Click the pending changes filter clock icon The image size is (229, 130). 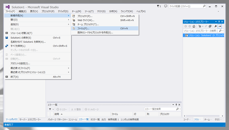(200, 26)
